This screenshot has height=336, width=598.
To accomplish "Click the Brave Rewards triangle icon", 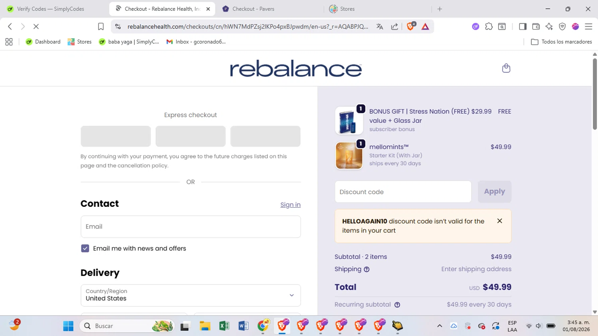I will click(425, 27).
